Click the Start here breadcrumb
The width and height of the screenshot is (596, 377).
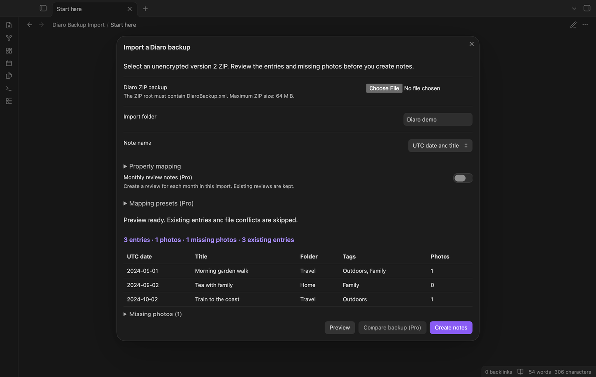coord(123,25)
